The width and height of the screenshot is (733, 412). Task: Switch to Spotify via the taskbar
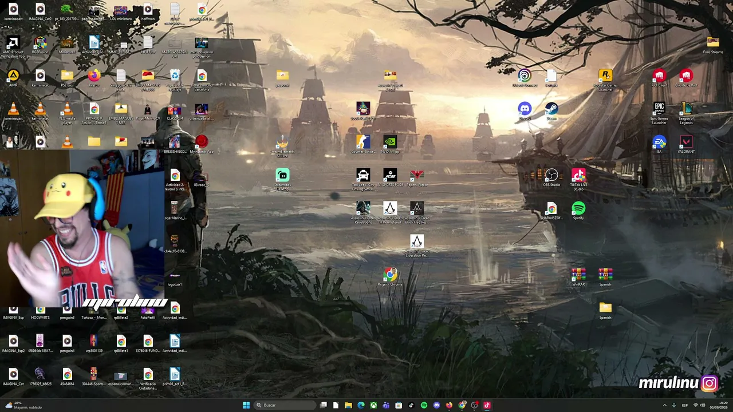[x=424, y=405]
